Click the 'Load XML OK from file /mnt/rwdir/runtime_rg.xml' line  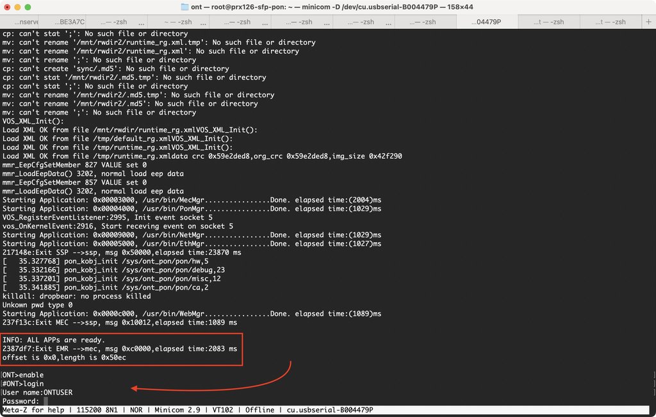129,129
